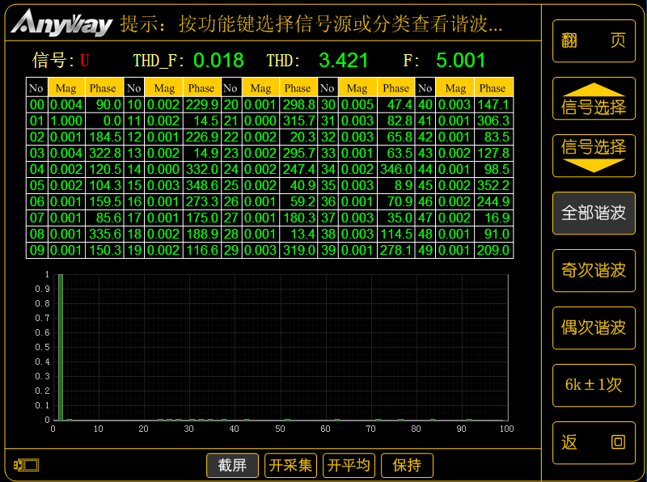
Task: Click the AnyWay logo
Action: [61, 23]
